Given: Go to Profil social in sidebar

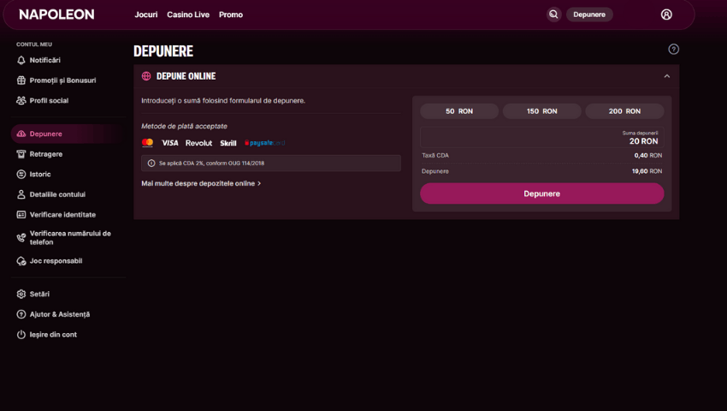Looking at the screenshot, I should pyautogui.click(x=49, y=100).
